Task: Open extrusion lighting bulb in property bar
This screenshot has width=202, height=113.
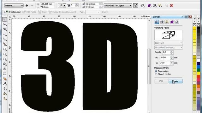Action: (x=160, y=6)
